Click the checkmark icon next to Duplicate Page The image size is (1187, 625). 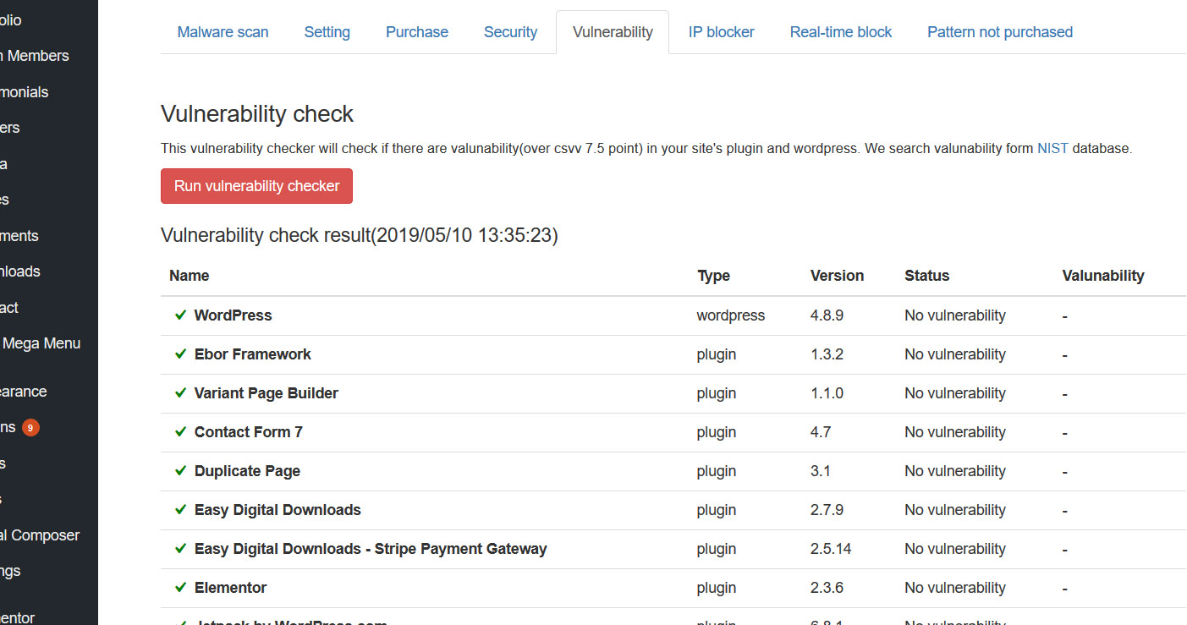[180, 471]
